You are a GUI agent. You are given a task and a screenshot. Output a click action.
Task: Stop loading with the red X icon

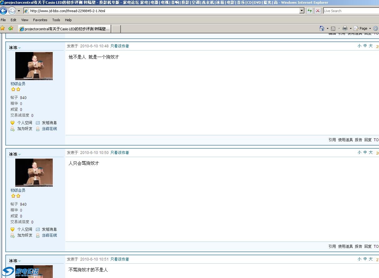point(318,11)
